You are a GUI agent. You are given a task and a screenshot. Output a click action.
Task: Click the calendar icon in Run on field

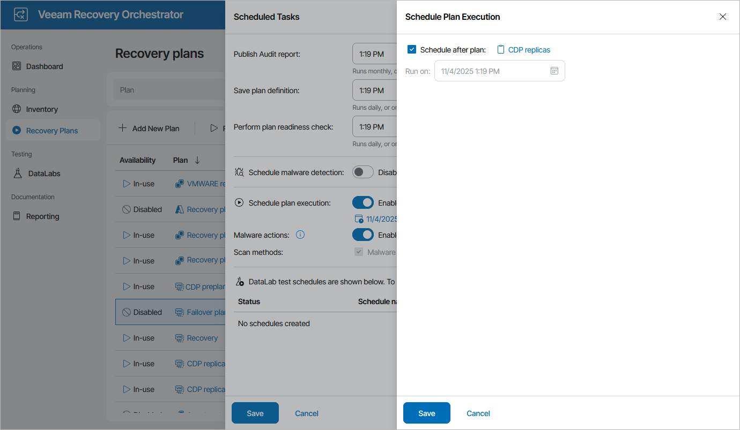(x=554, y=71)
